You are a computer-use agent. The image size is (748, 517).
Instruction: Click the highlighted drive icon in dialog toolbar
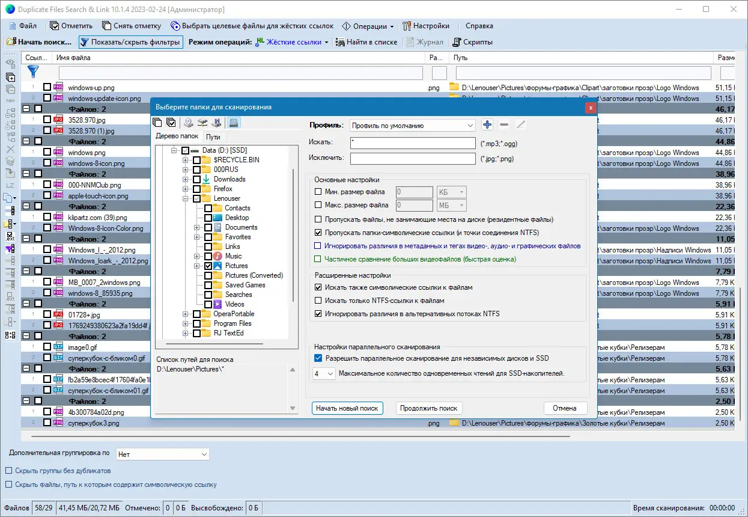pyautogui.click(x=234, y=123)
